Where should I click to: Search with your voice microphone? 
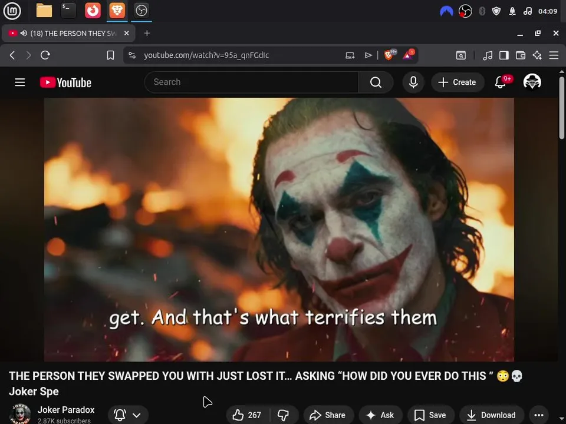point(413,82)
